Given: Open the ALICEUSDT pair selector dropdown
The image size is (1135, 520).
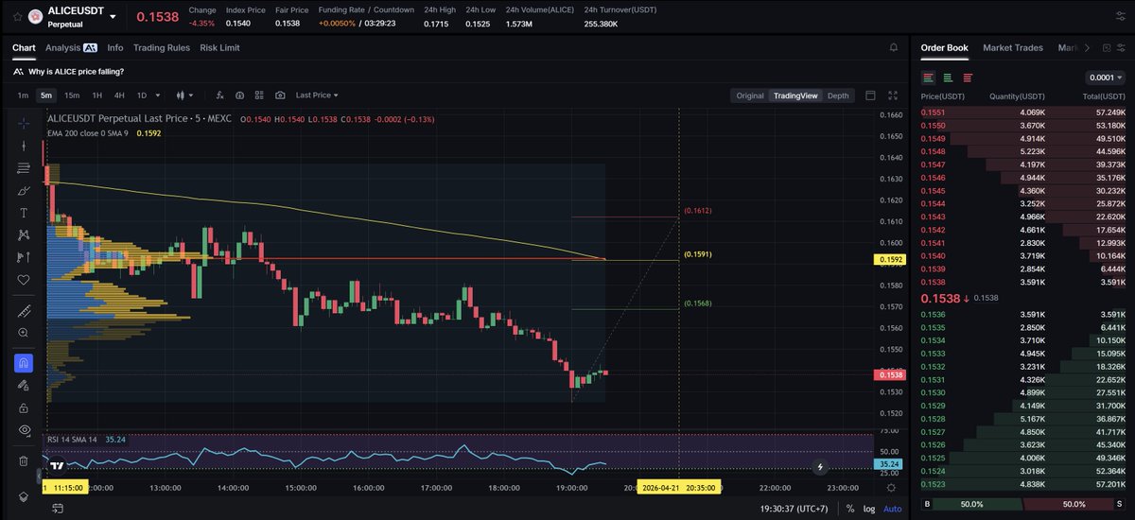Looking at the screenshot, I should pos(113,16).
